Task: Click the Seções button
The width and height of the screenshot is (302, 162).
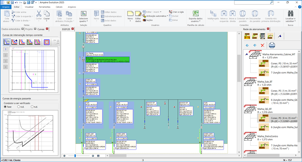Action: coord(148,20)
